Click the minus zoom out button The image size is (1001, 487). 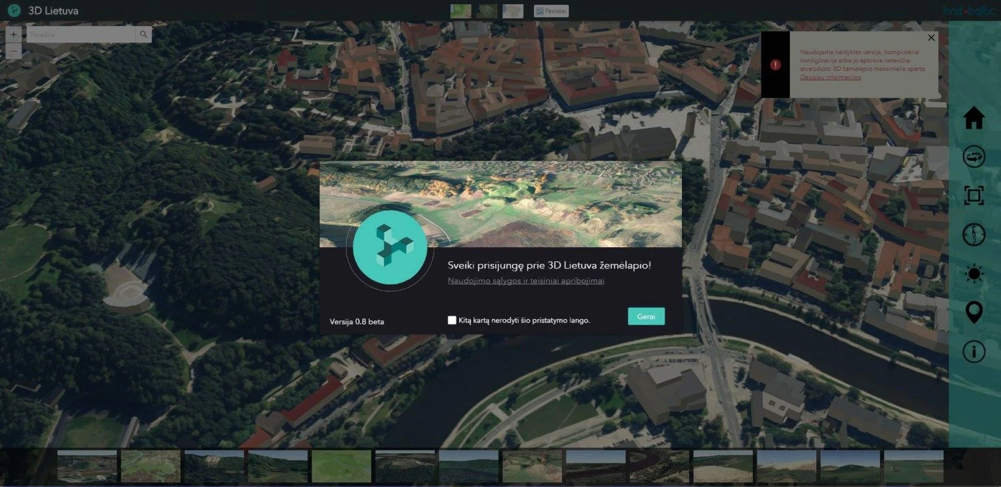tap(14, 51)
